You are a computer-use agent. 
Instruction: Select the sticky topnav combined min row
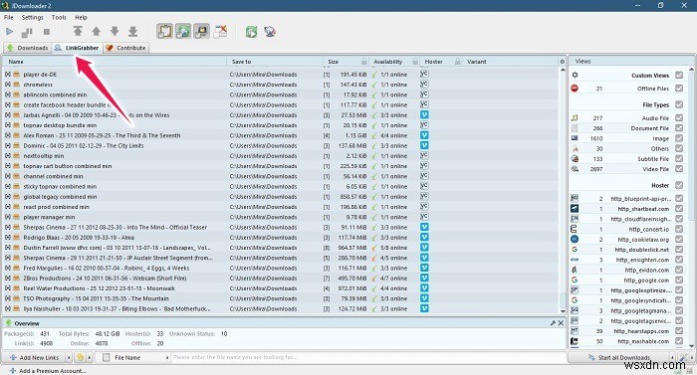click(281, 187)
